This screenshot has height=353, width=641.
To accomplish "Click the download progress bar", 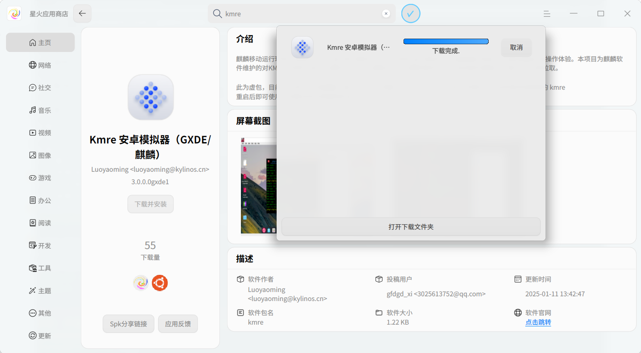I will point(446,42).
